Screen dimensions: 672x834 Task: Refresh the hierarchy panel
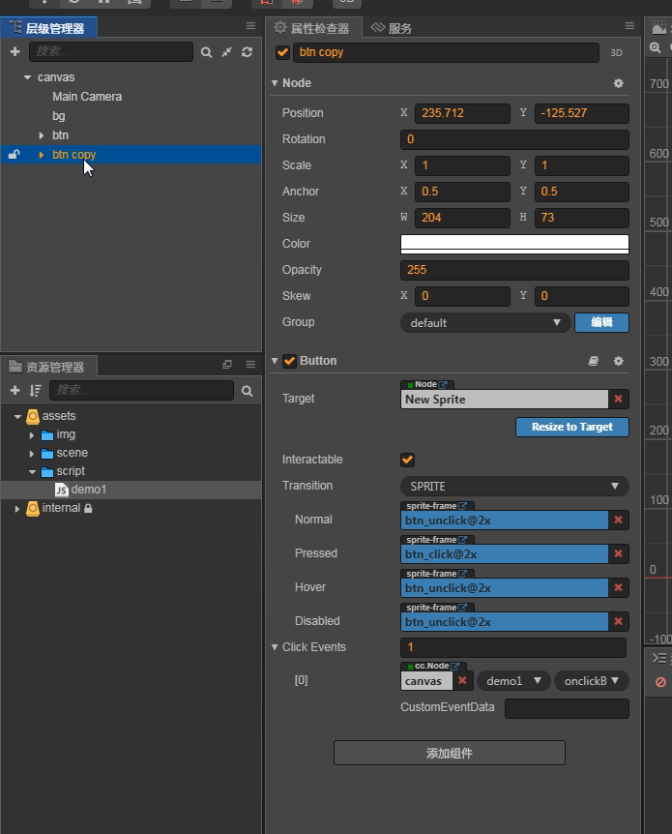tap(247, 52)
